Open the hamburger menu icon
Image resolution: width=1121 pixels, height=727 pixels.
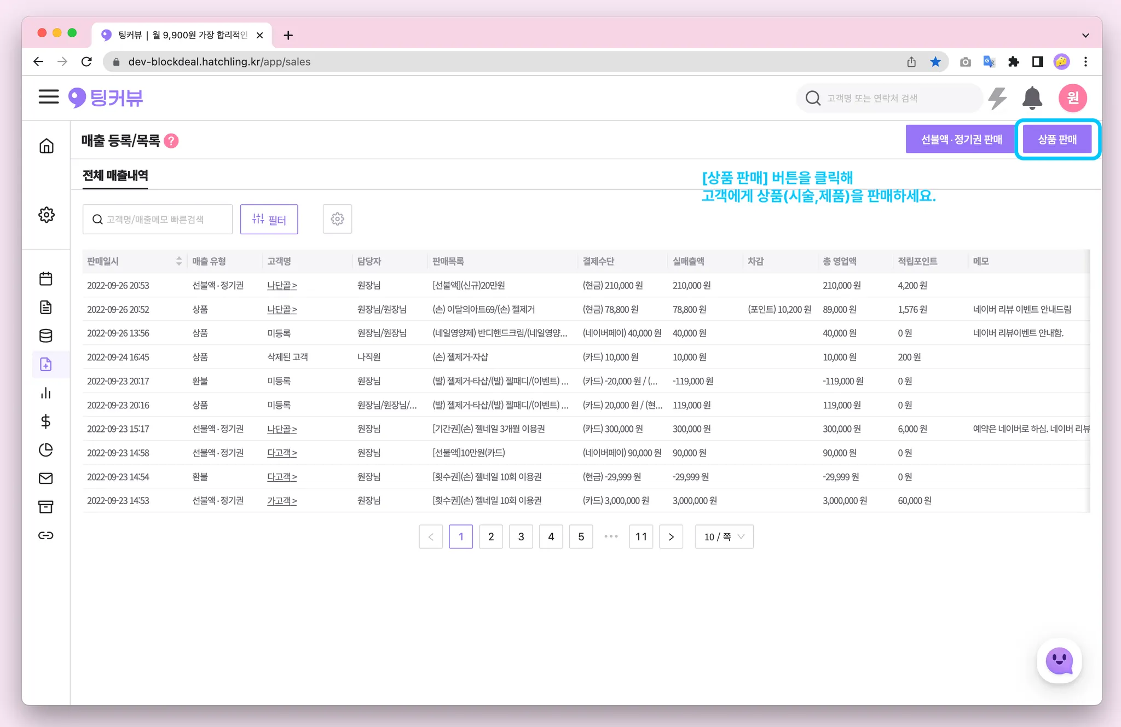coord(48,97)
